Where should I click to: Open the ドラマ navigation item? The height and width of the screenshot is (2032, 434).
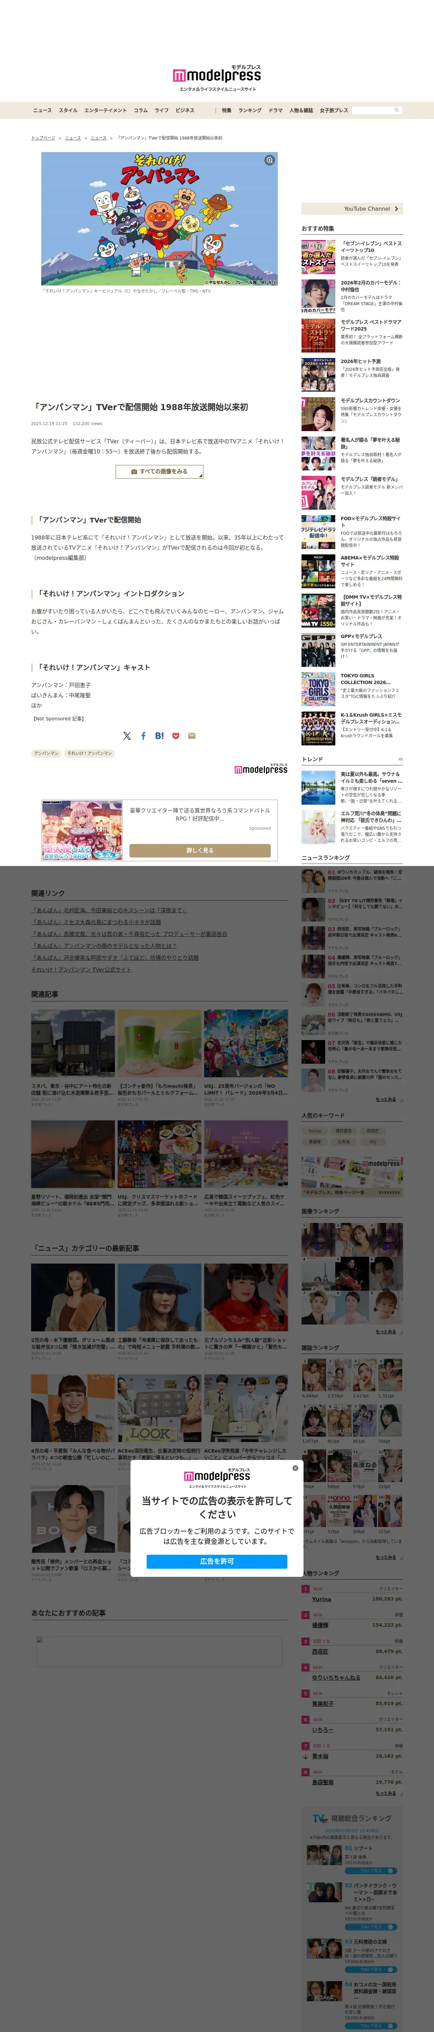(x=276, y=110)
